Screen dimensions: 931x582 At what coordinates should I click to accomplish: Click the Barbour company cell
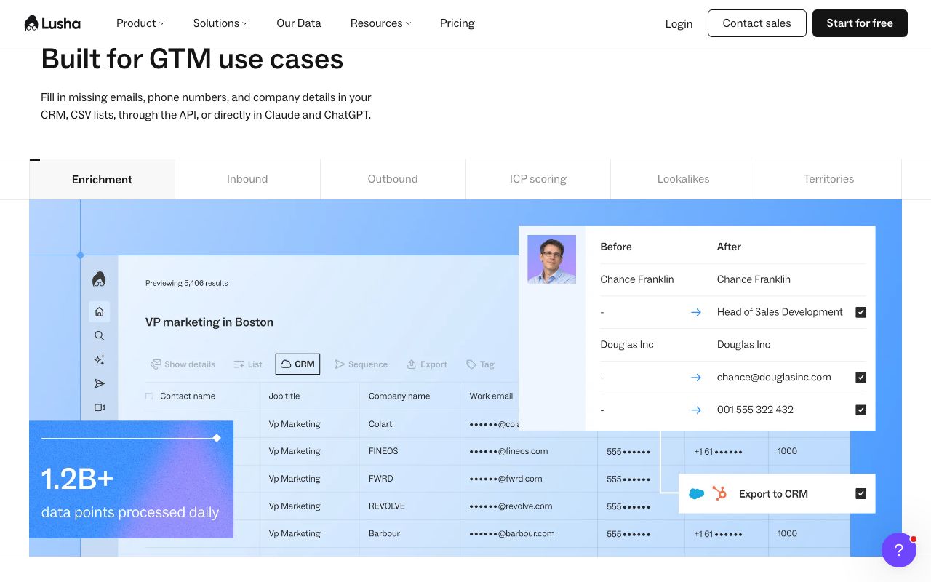(x=384, y=533)
